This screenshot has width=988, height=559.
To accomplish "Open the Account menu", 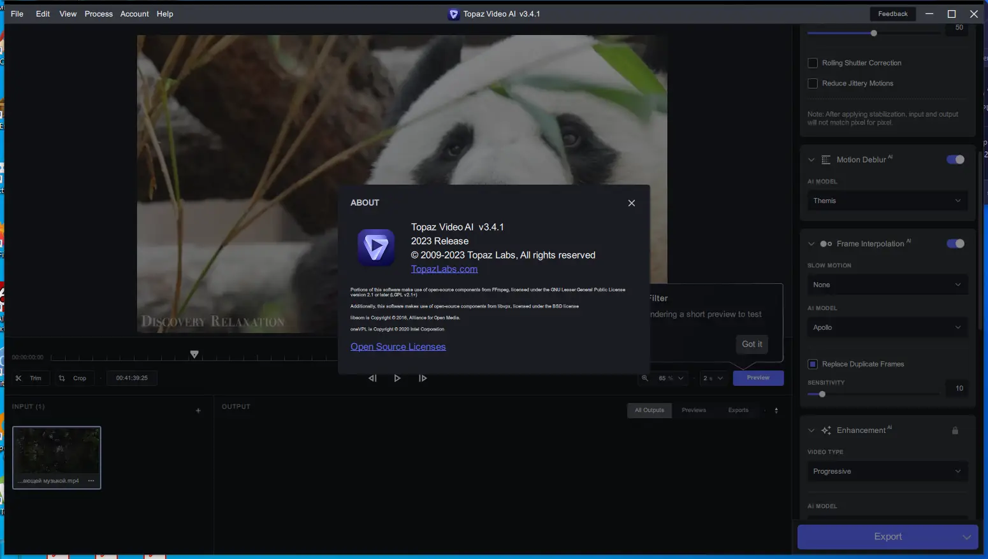I will pyautogui.click(x=134, y=14).
